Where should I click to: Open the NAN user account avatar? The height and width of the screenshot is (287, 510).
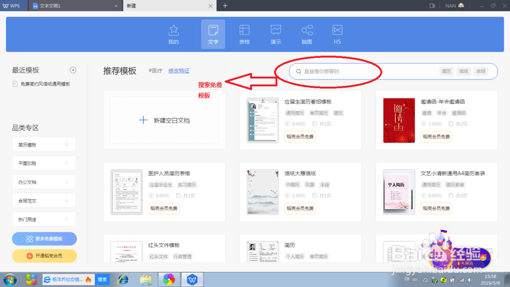(461, 6)
